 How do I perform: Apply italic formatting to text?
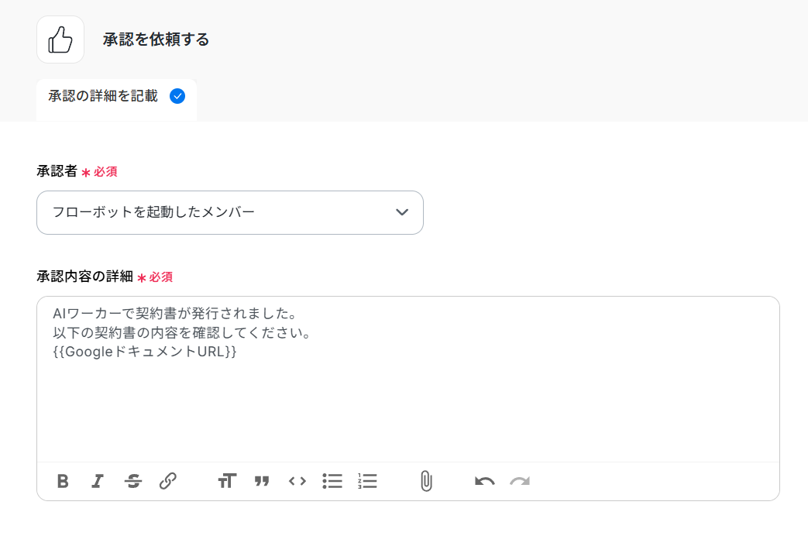[98, 481]
